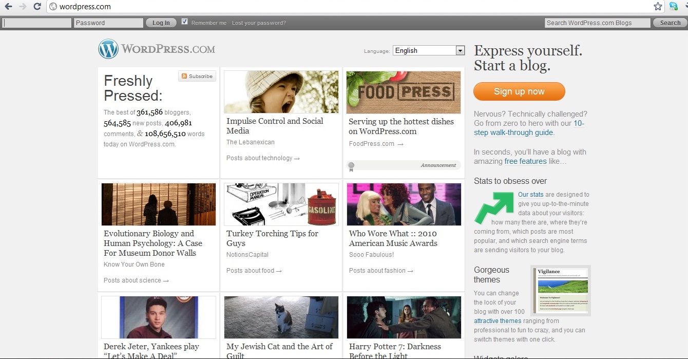The height and width of the screenshot is (359, 688).
Task: Open the Derek Jeter post thumbnail
Action: pyautogui.click(x=159, y=317)
